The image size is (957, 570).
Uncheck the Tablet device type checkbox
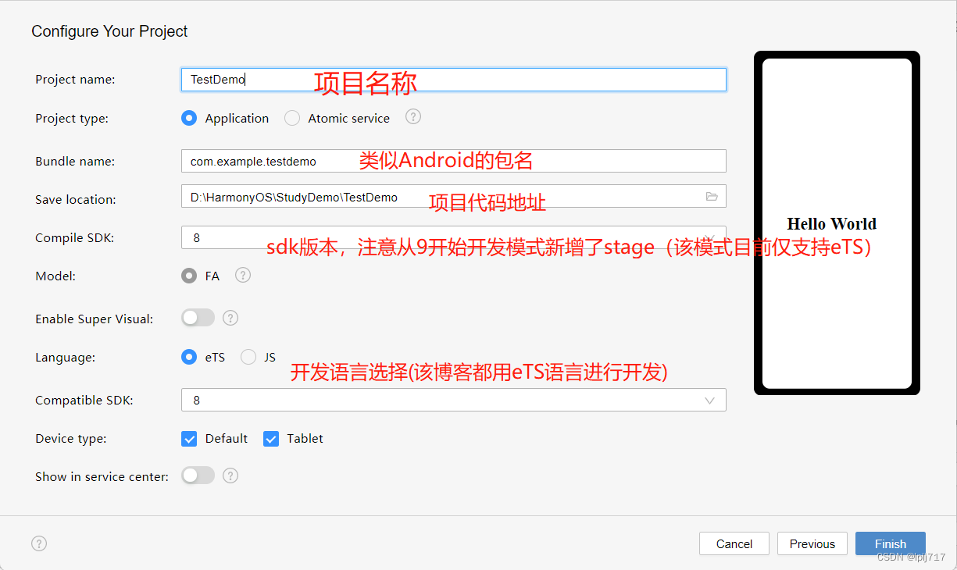[271, 439]
